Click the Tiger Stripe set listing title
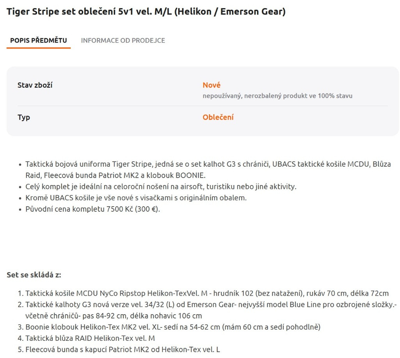400x358 pixels. [x=146, y=12]
